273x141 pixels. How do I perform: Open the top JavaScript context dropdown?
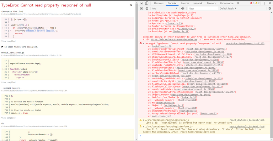coord(165,8)
